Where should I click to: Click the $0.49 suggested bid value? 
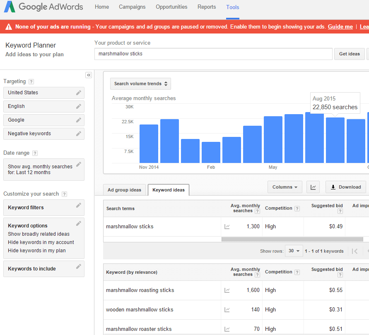(x=336, y=227)
